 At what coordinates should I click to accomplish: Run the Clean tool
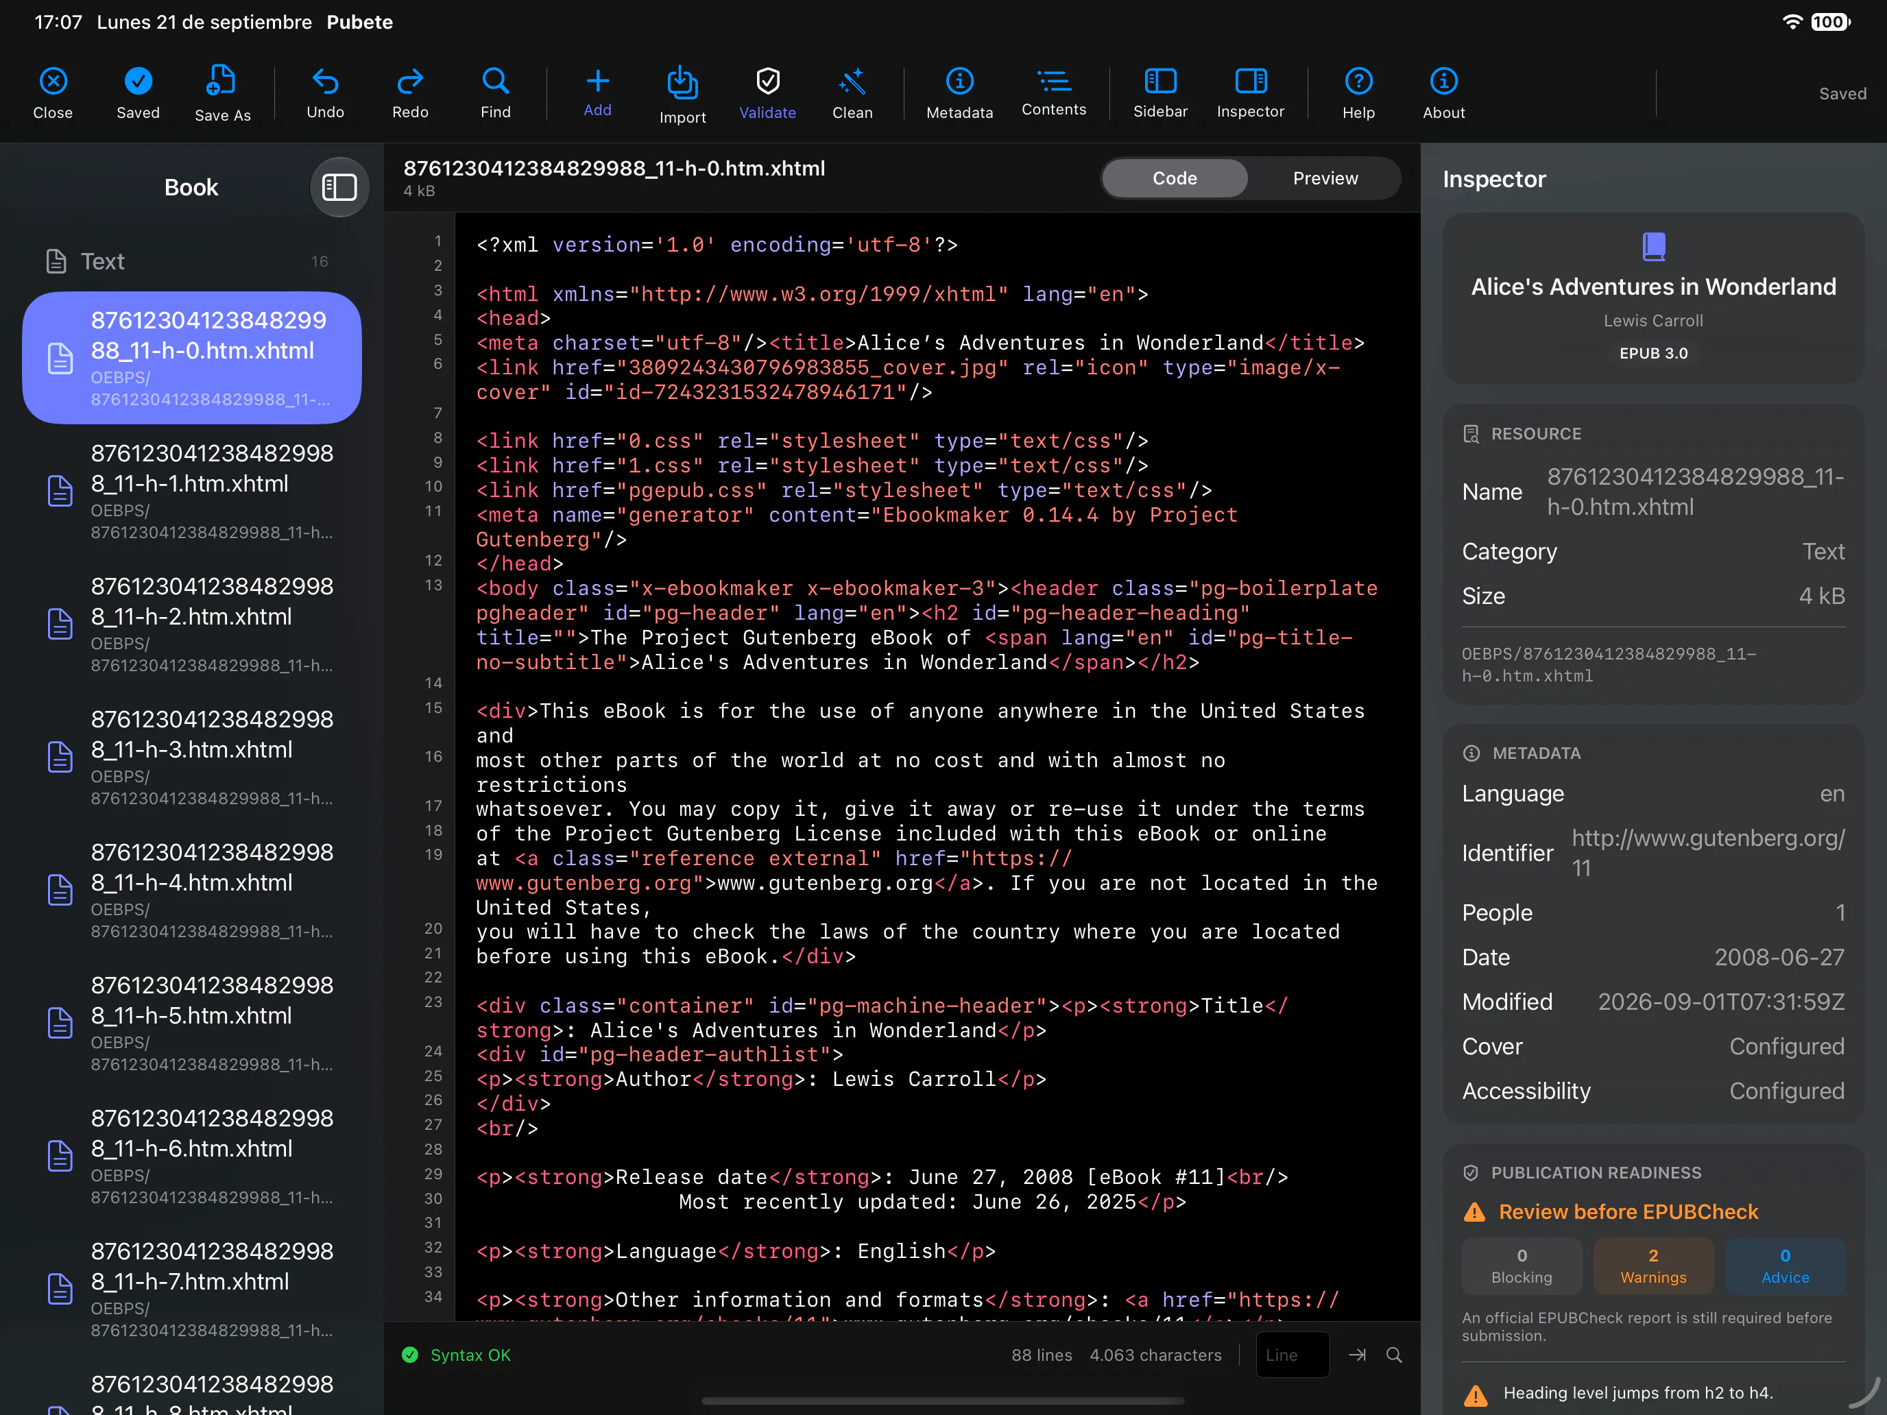pos(852,93)
